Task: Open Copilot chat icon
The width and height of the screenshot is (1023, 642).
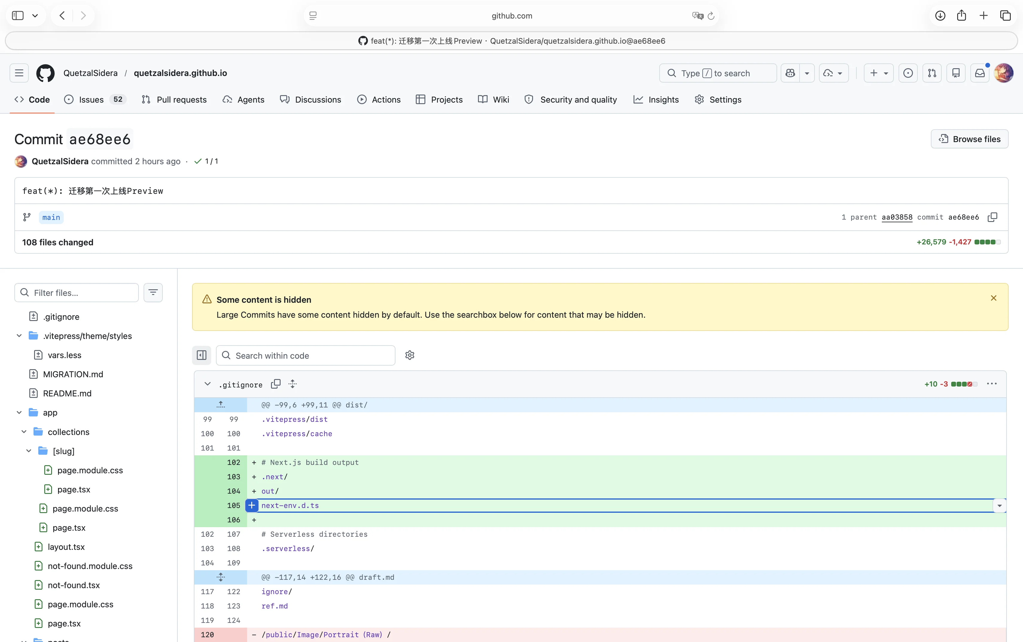Action: [x=790, y=73]
